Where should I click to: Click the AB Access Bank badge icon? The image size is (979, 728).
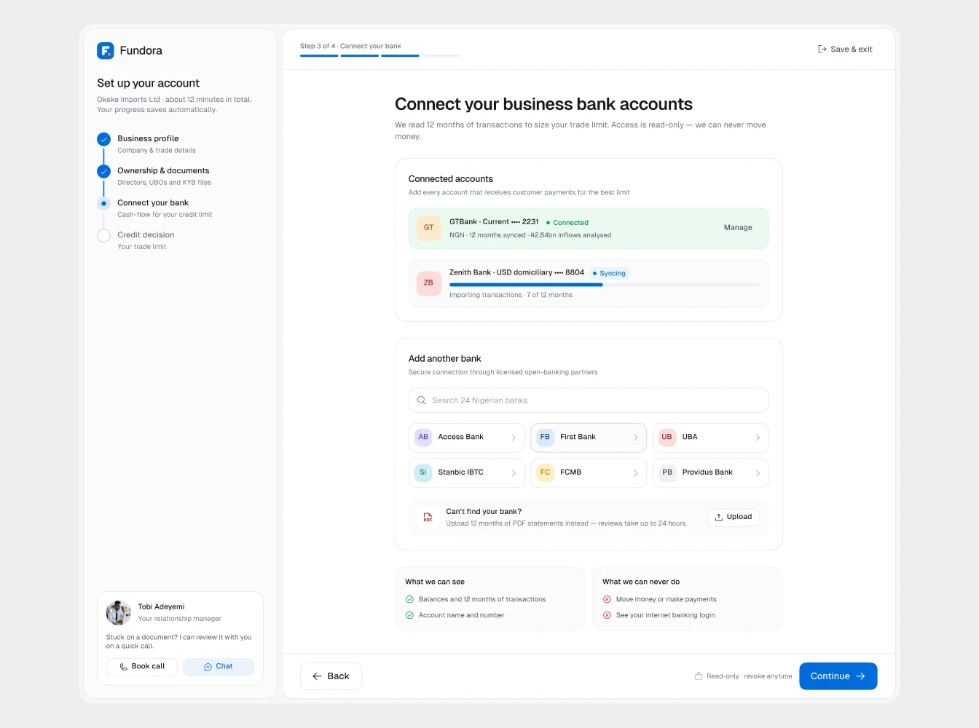click(423, 437)
